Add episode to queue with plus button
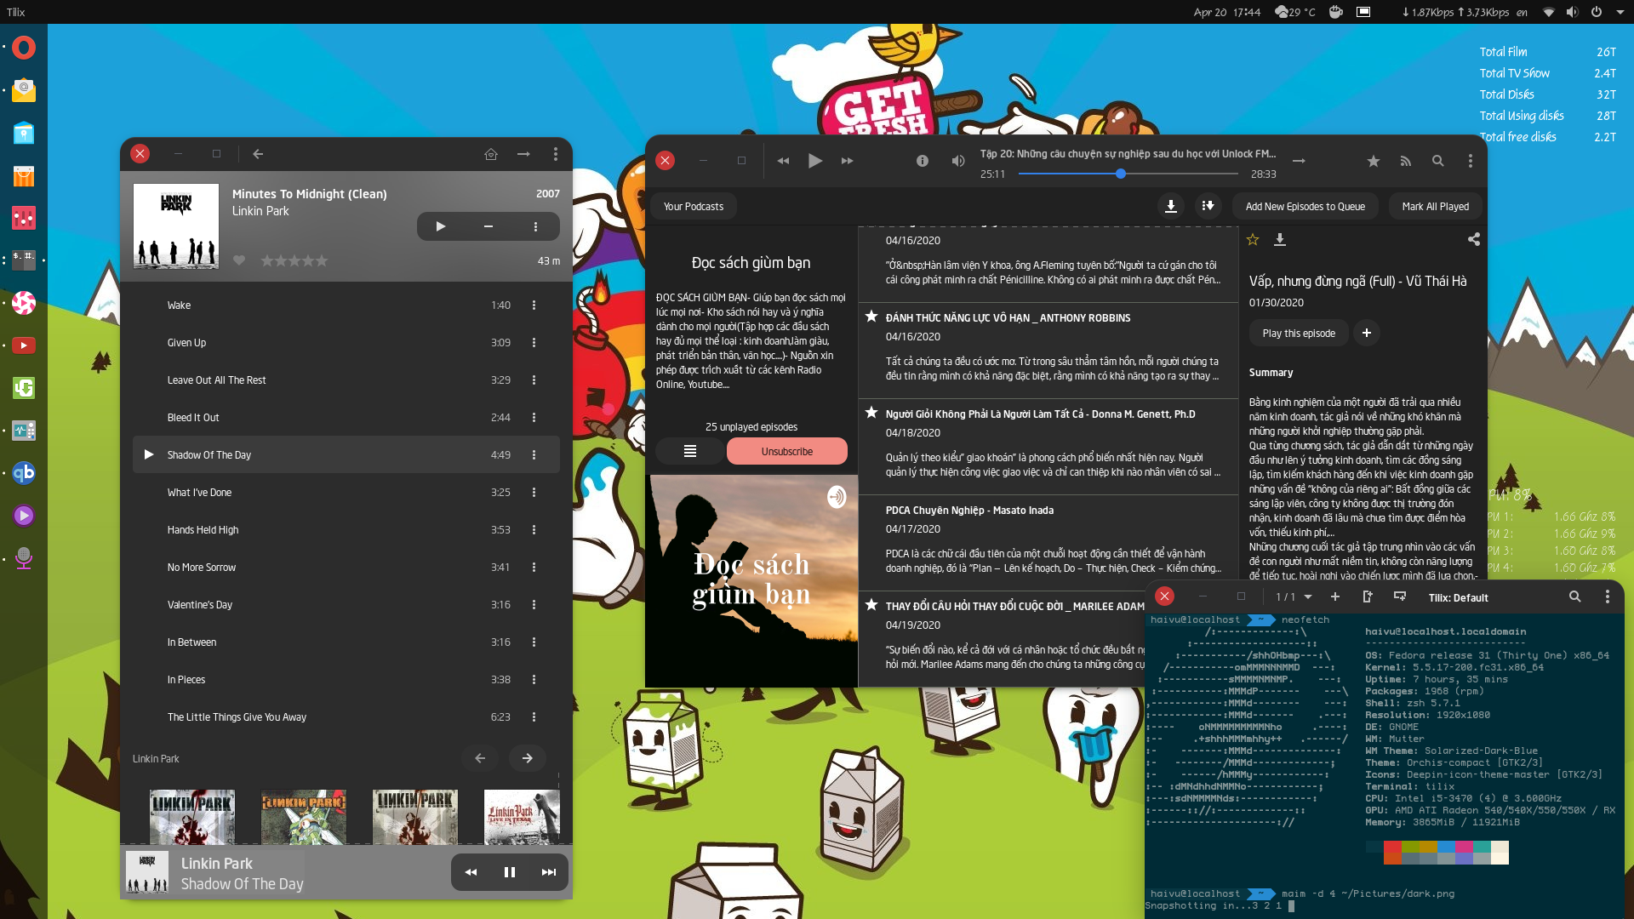Screen dimensions: 1634x919 click(x=1366, y=334)
